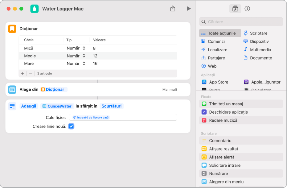Open the Partajare category
Viewport: 287px width, 188px height.
pos(213,58)
